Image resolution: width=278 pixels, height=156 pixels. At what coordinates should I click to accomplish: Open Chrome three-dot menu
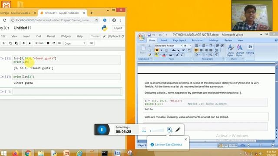[x=121, y=20]
